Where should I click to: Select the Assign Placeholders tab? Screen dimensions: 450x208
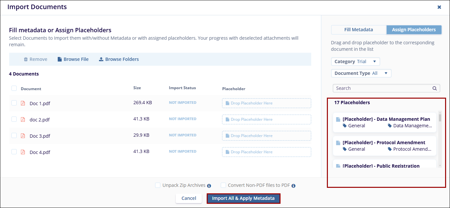[x=414, y=30]
